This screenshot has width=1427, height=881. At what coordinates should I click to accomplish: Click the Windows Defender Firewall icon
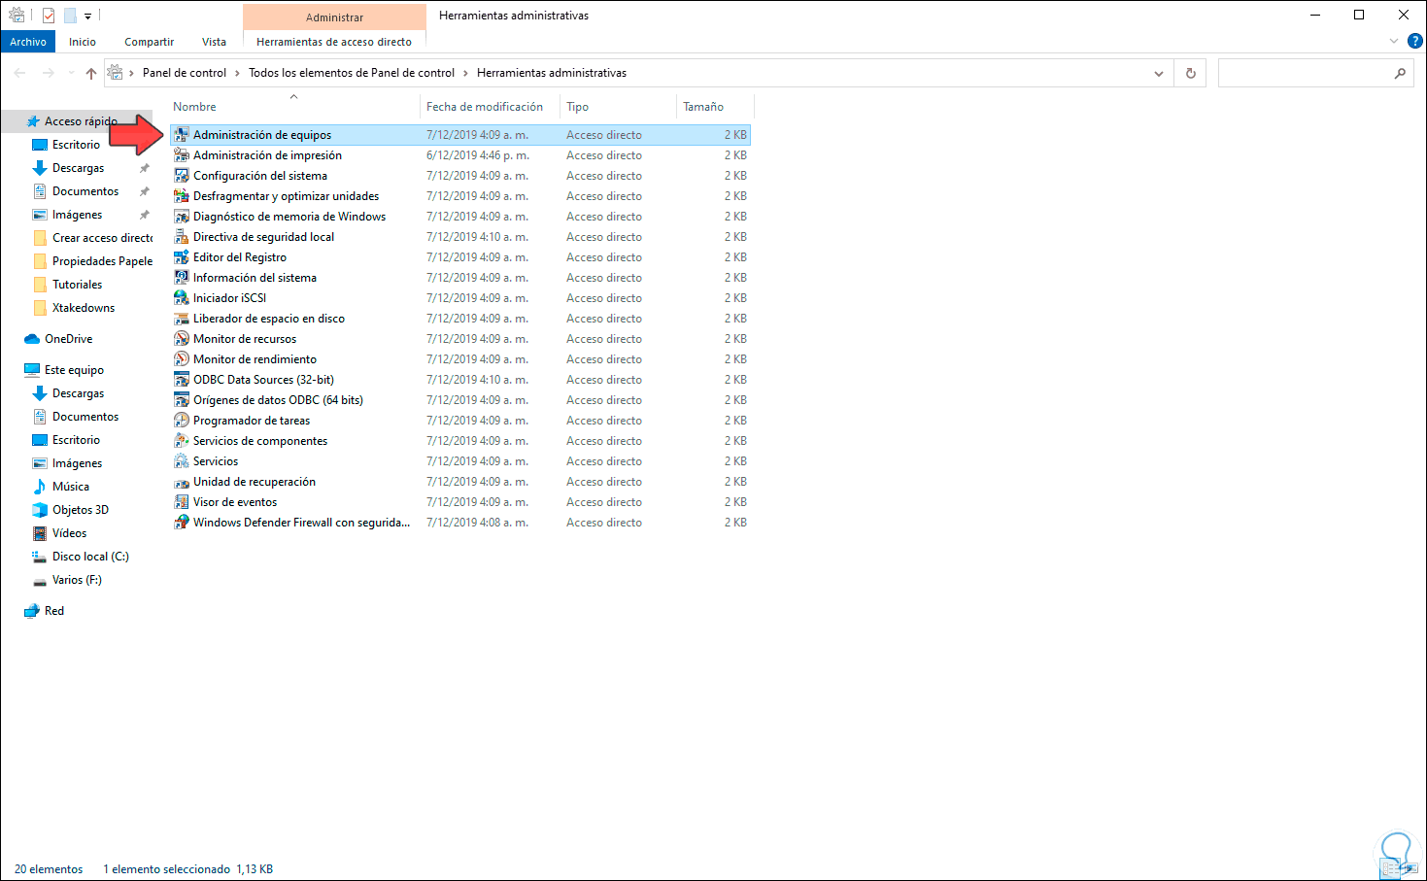pos(182,523)
